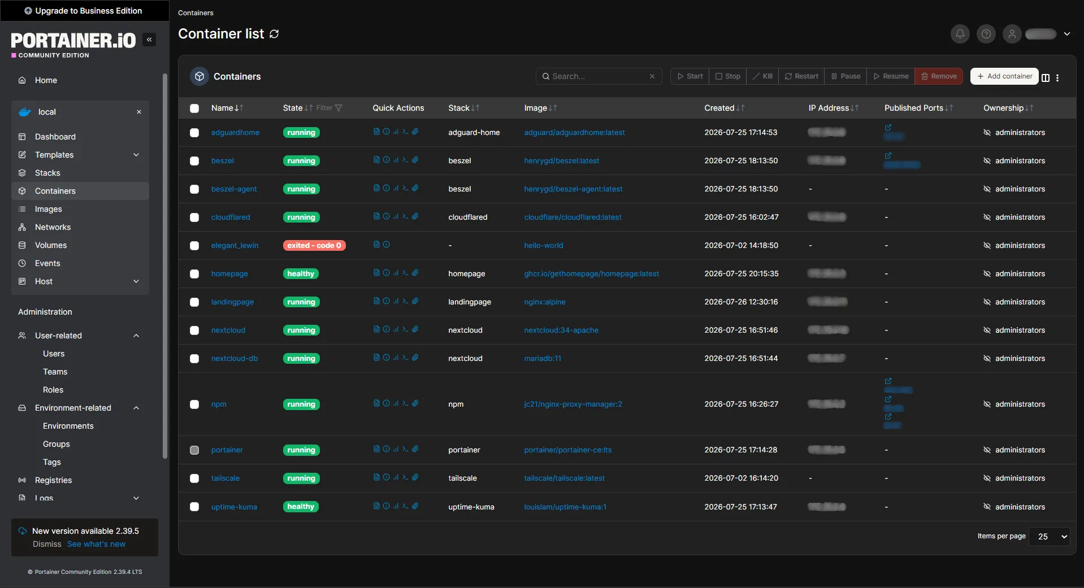Open inspect icon for portainer container
The width and height of the screenshot is (1084, 588).
(386, 449)
